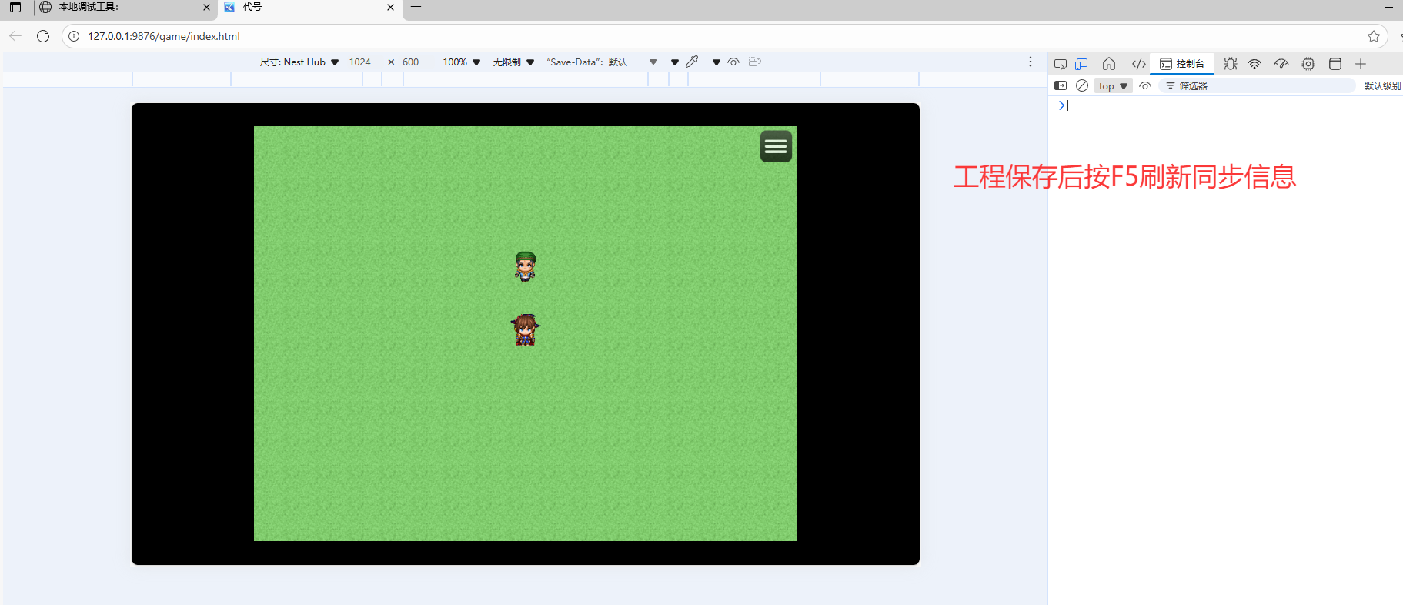Open the Application panel window icon
This screenshot has height=605, width=1403.
coord(1335,64)
